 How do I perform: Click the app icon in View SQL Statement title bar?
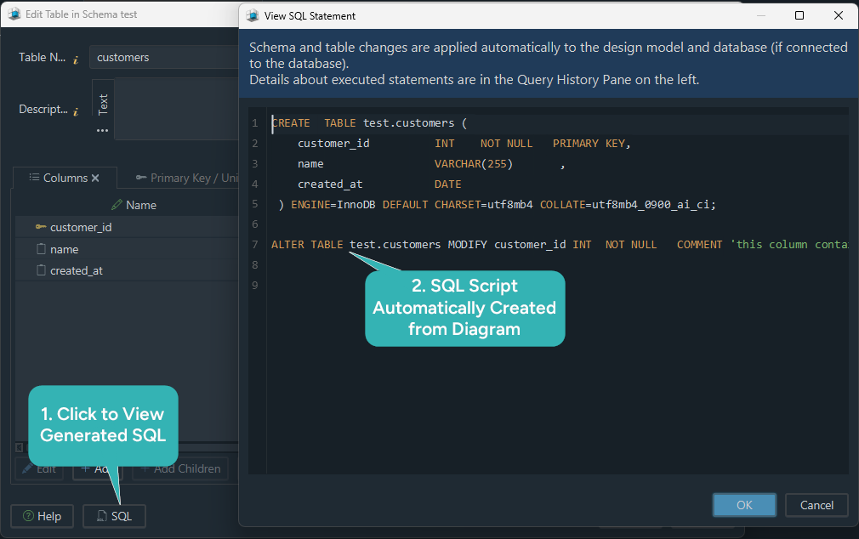pos(253,15)
